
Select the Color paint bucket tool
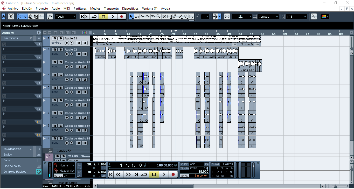[191, 17]
